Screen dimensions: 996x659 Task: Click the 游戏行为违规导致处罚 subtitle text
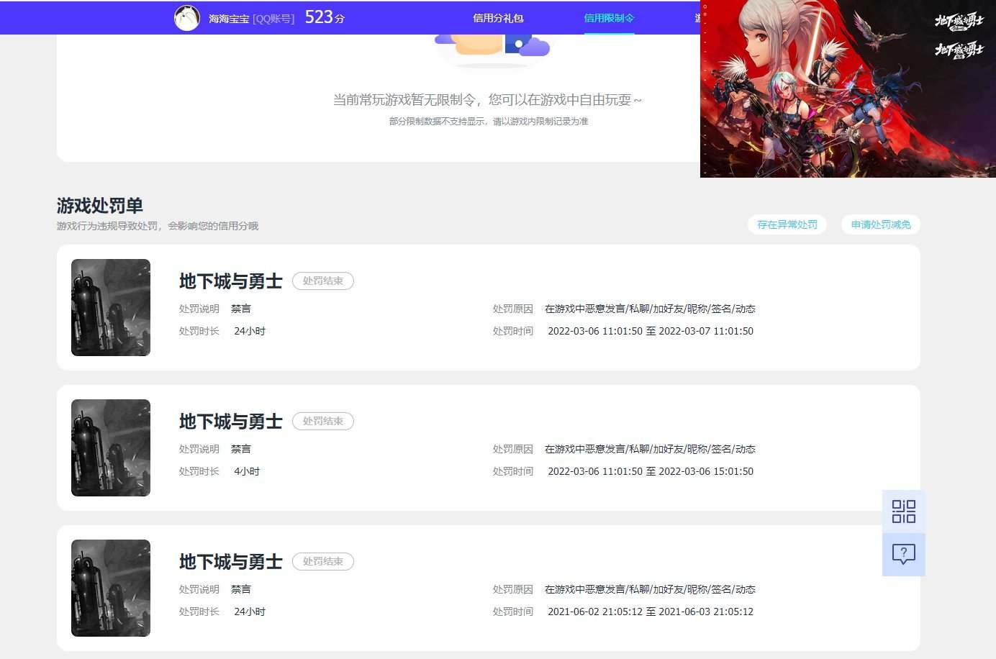[158, 226]
